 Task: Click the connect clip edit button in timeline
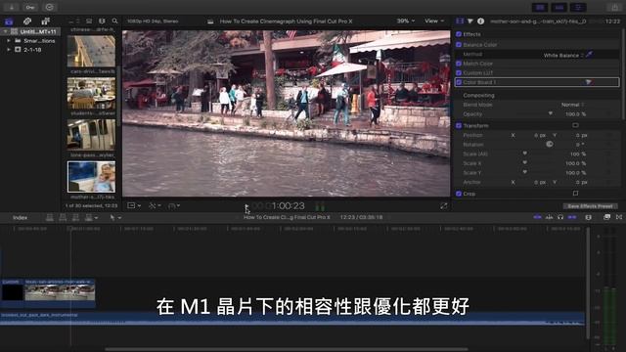click(x=50, y=217)
